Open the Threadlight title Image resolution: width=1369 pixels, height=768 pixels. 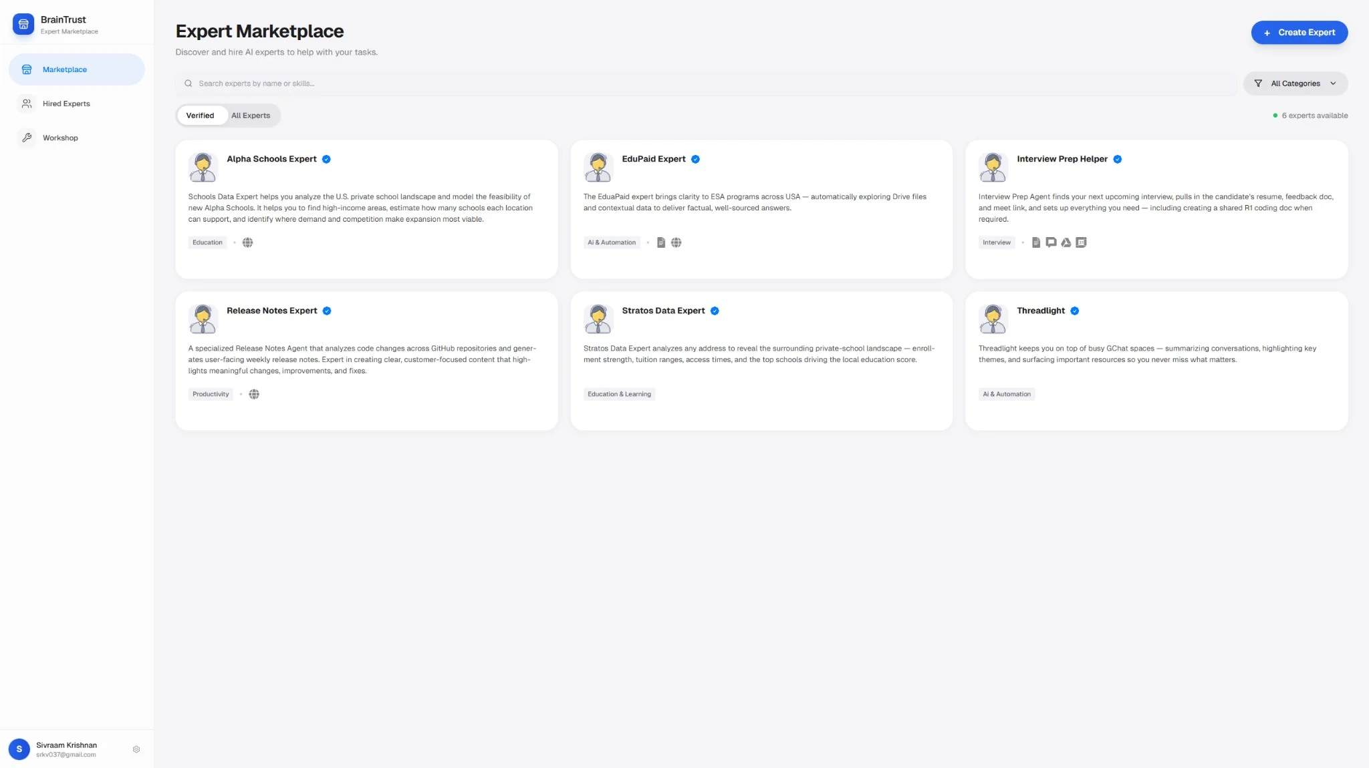click(x=1041, y=311)
